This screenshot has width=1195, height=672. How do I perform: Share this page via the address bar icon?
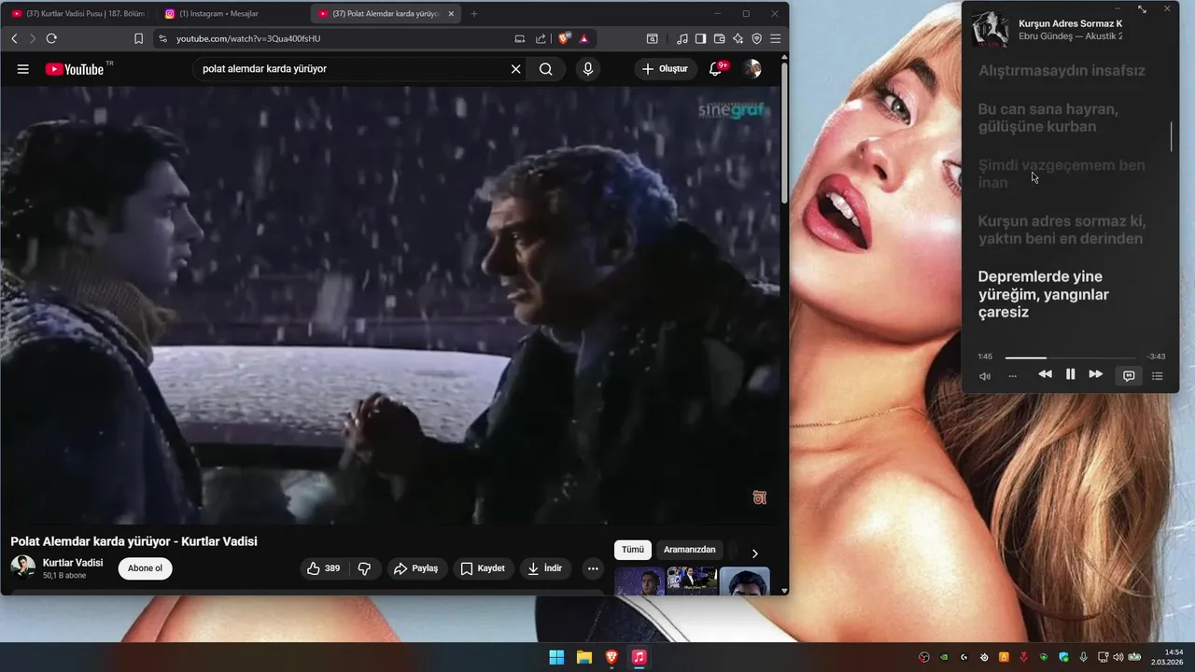click(x=541, y=38)
